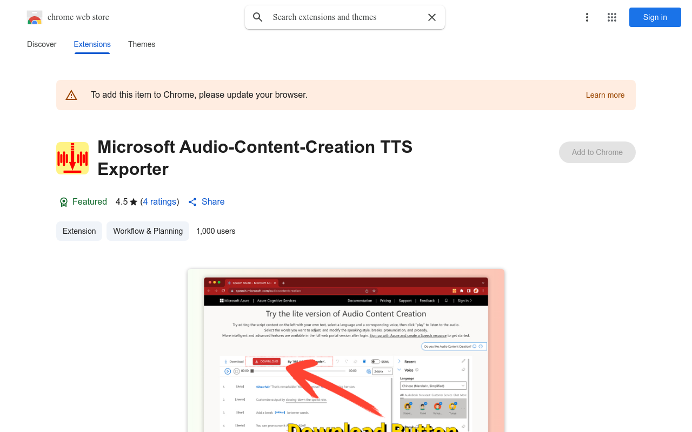
Task: Go to the Discover tab
Action: pyautogui.click(x=42, y=44)
